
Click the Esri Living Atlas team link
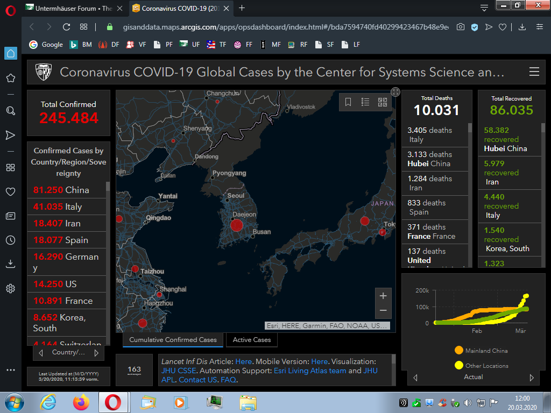[x=310, y=371]
